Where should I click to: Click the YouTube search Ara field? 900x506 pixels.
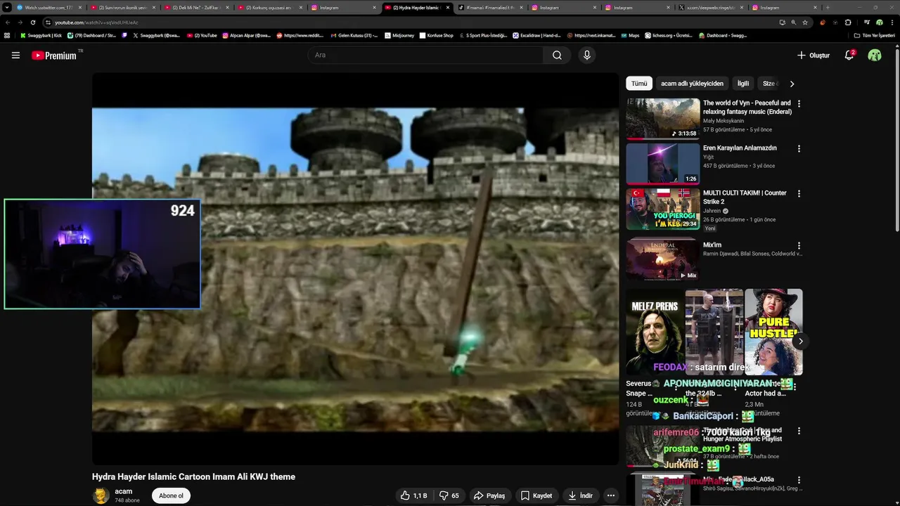(425, 55)
